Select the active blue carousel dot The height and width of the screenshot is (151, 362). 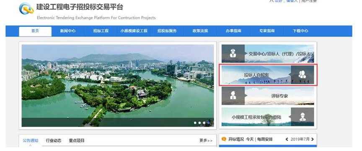click(x=209, y=123)
